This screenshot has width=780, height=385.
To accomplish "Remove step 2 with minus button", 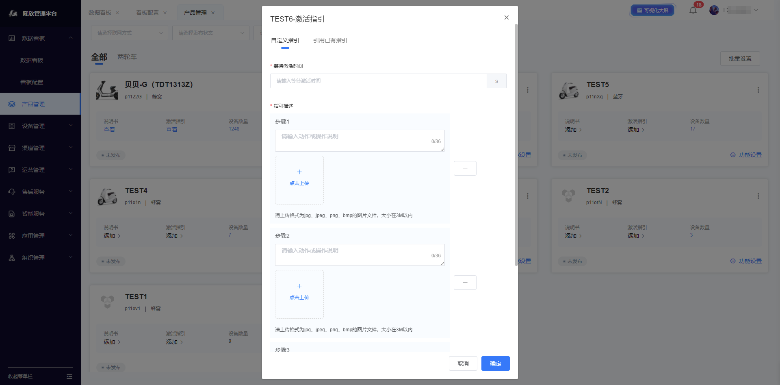I will click(465, 283).
